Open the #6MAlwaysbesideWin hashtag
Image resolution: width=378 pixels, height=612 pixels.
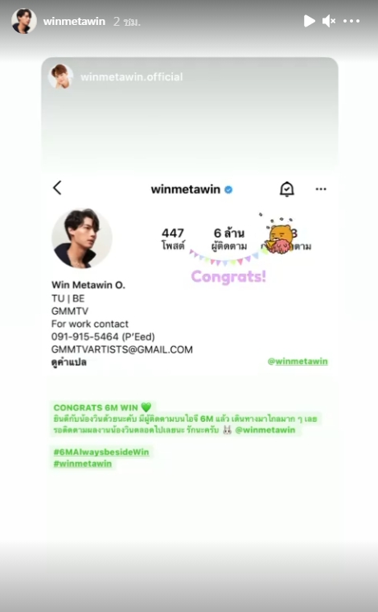[101, 452]
